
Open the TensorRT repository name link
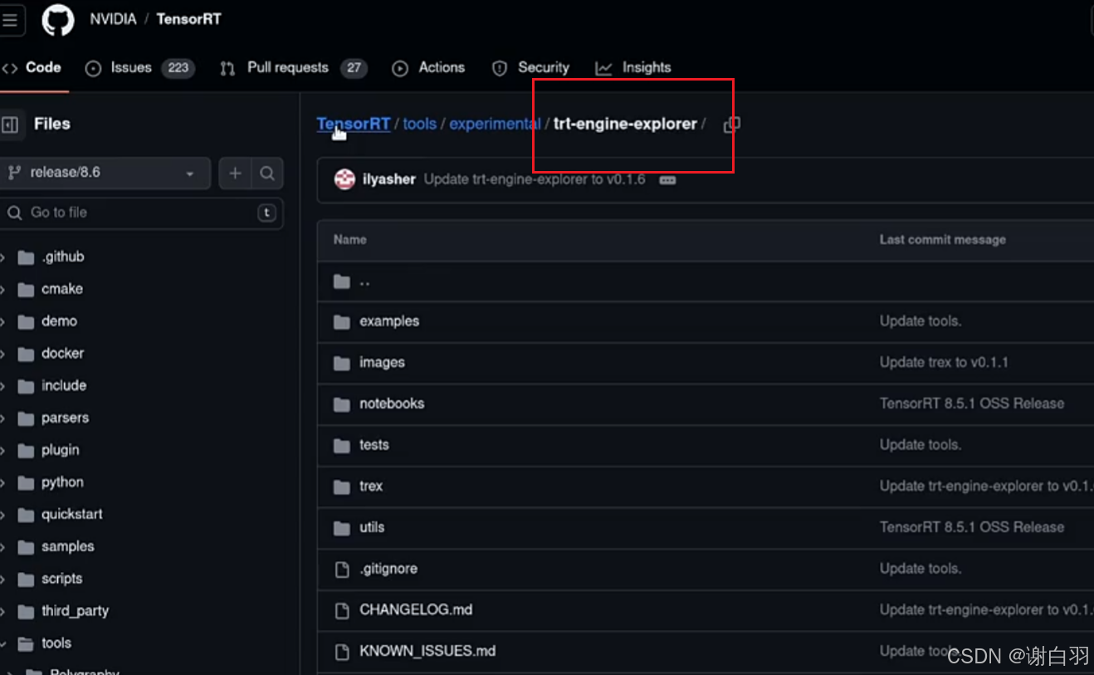[x=188, y=19]
